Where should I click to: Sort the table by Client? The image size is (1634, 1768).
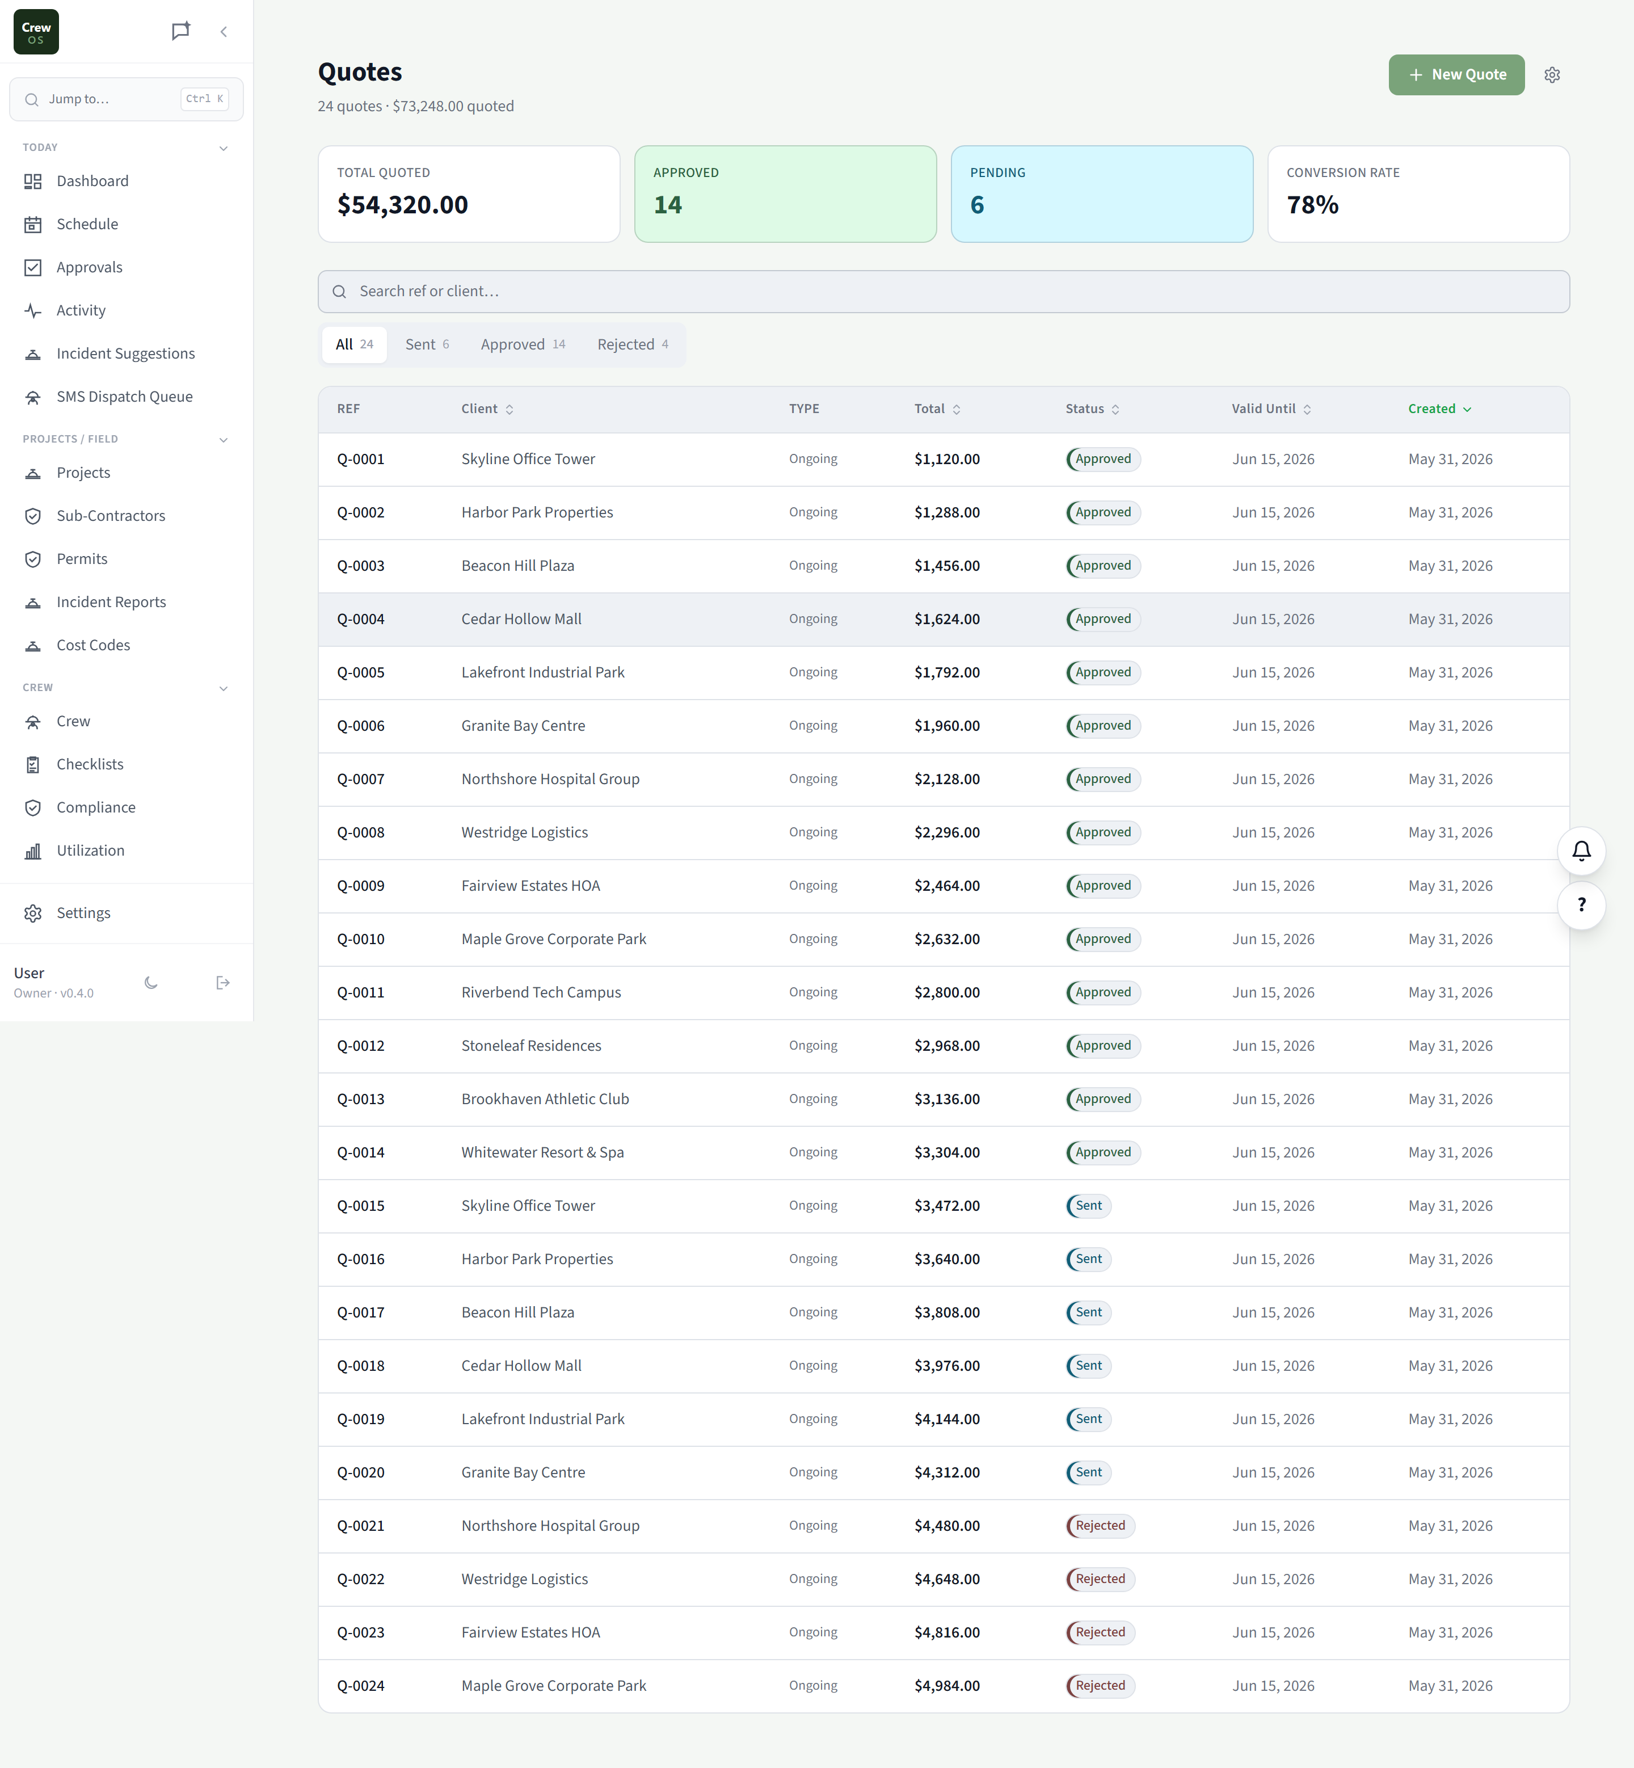tap(487, 409)
